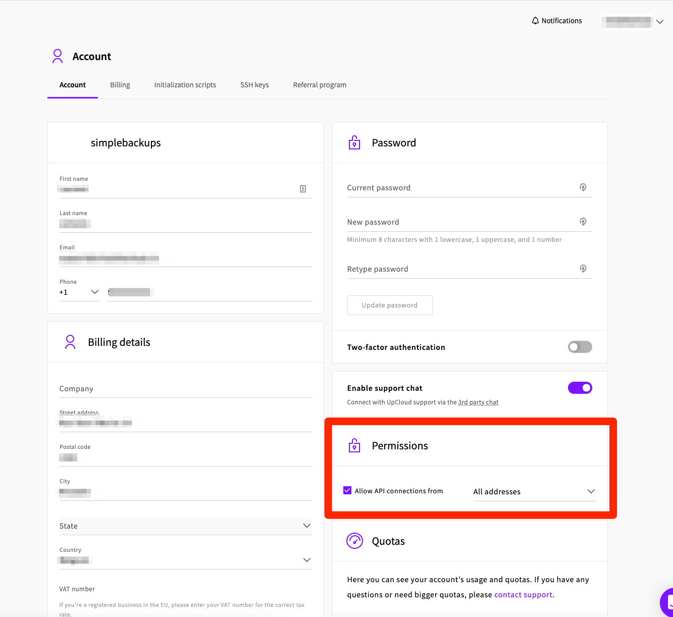Follow the contact support link
The height and width of the screenshot is (617, 673).
(523, 595)
